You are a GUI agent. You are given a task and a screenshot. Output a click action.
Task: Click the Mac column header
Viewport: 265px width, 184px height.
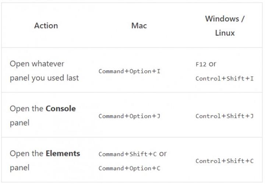[x=139, y=26]
